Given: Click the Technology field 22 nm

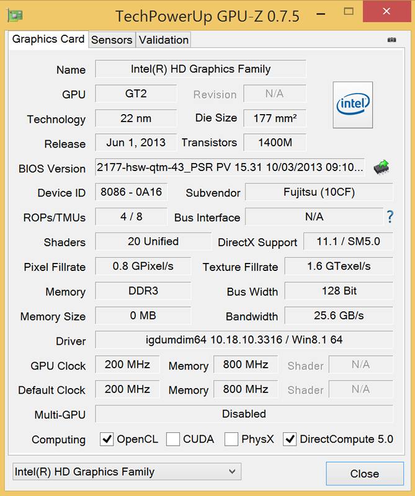Looking at the screenshot, I should (136, 118).
